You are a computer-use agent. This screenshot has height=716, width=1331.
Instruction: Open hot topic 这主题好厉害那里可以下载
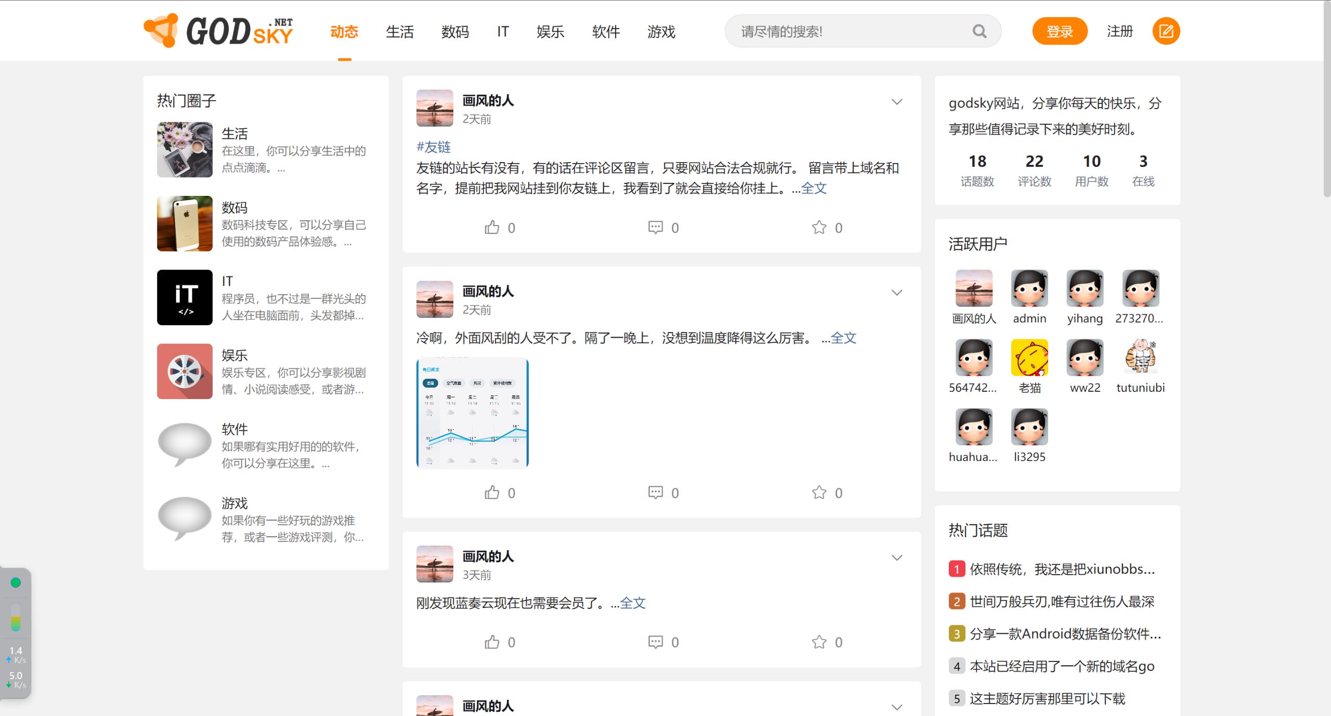click(x=1047, y=698)
